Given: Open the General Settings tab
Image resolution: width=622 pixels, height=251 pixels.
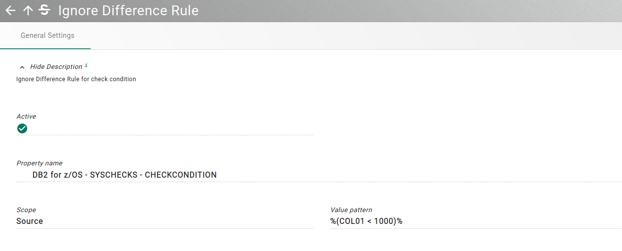Looking at the screenshot, I should 47,35.
